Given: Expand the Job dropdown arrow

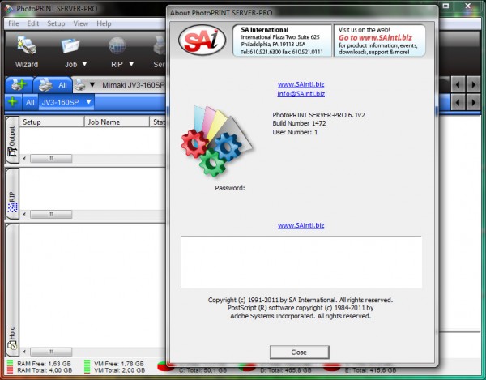Looking at the screenshot, I should 84,64.
